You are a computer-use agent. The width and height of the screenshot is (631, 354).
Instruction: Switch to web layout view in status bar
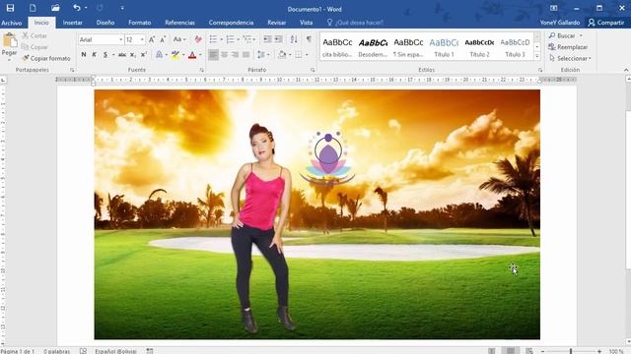529,351
